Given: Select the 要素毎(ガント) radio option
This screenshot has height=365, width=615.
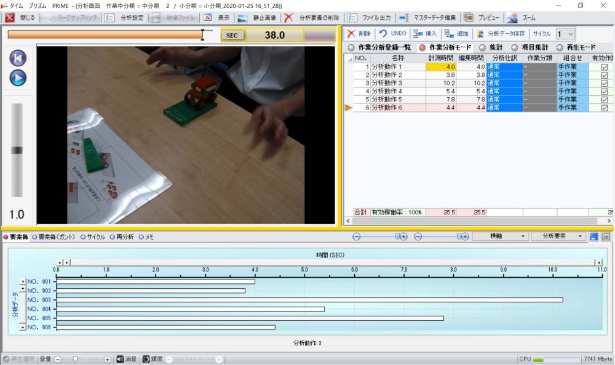Looking at the screenshot, I should [x=34, y=237].
